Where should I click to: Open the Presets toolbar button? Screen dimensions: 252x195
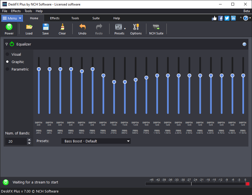(x=119, y=29)
